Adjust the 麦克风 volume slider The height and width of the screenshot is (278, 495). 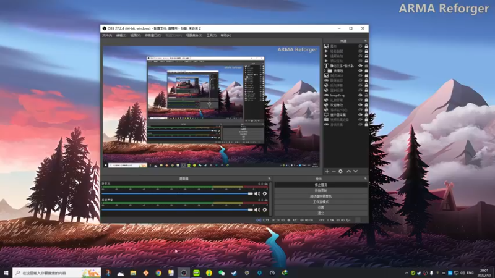[x=177, y=193]
